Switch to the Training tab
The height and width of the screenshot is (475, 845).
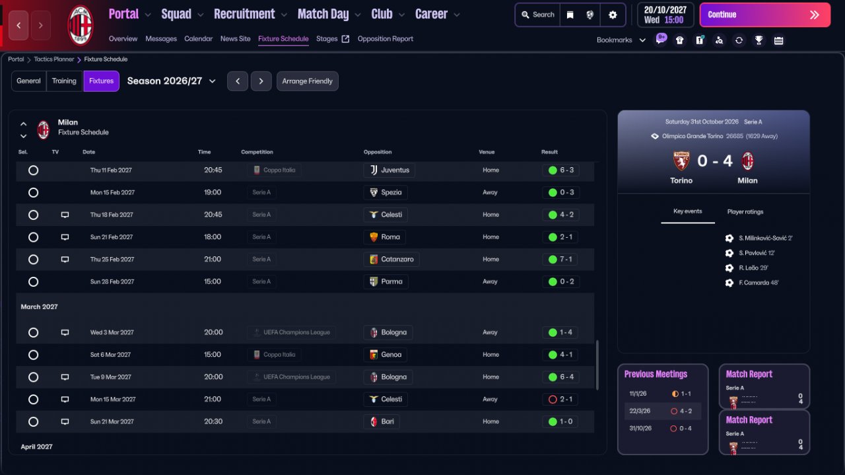point(64,81)
